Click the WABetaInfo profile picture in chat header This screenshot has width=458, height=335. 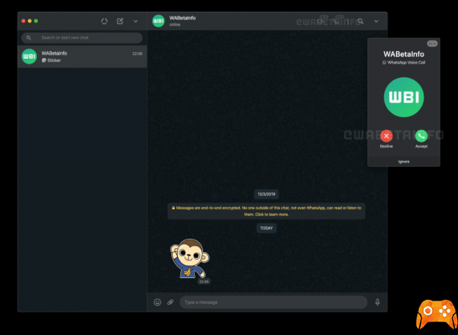159,21
